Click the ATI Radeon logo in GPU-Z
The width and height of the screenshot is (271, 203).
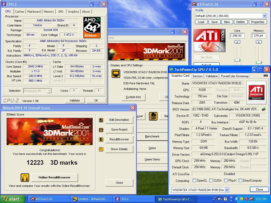point(256,93)
